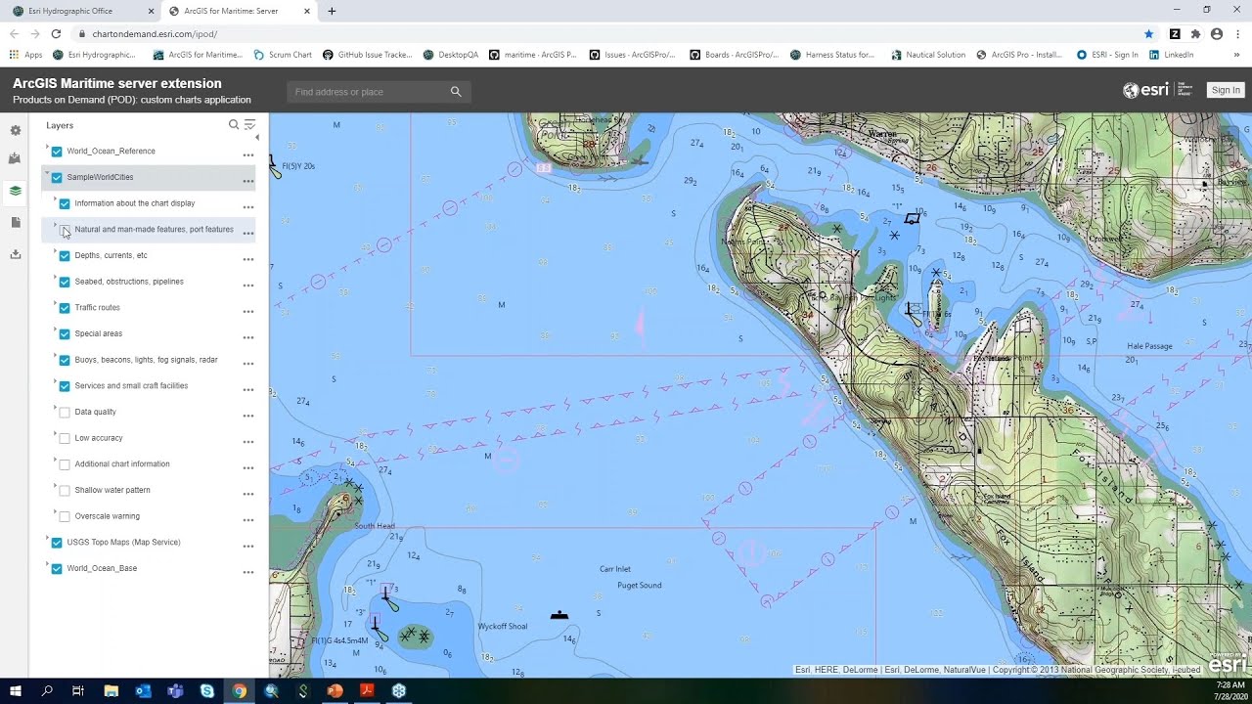Expand World_Ocean_Reference layer arrow
This screenshot has width=1252, height=704.
pyautogui.click(x=47, y=147)
